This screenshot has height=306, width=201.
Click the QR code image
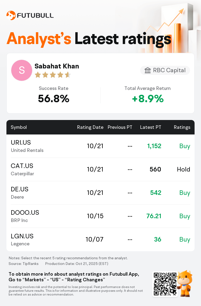[165, 284]
